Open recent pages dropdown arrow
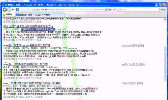The height and width of the screenshot is (100, 168). pyautogui.click(x=13, y=10)
